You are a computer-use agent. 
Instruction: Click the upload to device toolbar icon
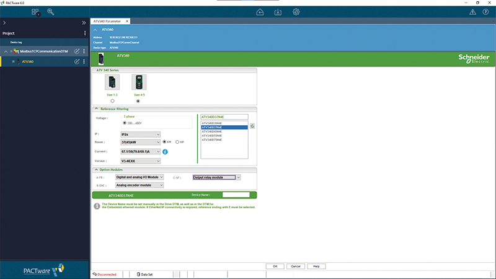pos(260,12)
